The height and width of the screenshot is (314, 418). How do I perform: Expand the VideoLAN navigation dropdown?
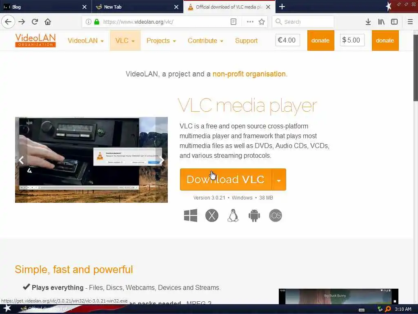[x=86, y=40]
